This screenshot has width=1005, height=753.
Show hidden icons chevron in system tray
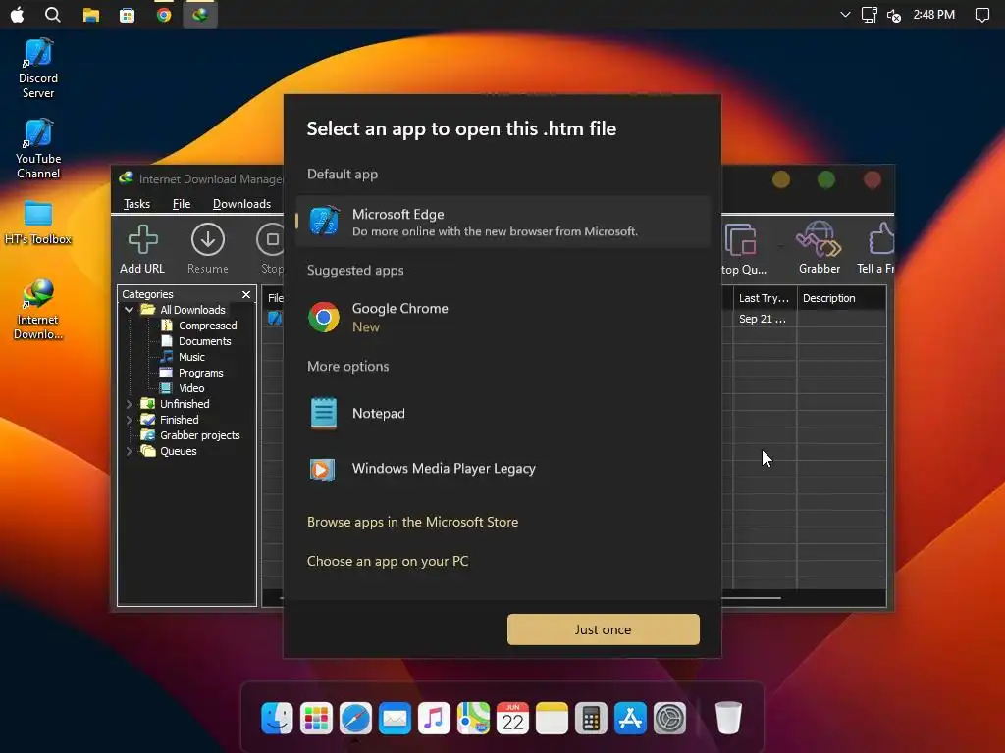845,14
